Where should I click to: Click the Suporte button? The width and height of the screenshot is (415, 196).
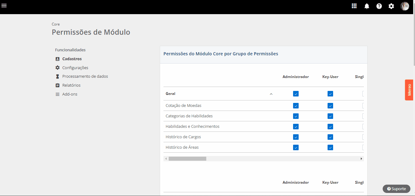coord(397,189)
